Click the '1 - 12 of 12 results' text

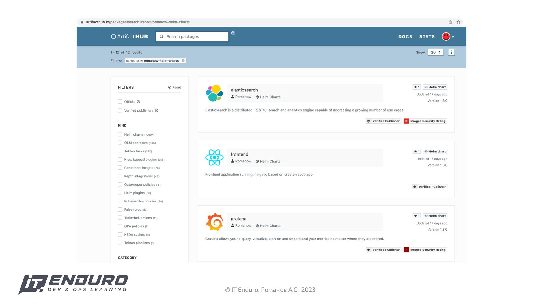126,52
